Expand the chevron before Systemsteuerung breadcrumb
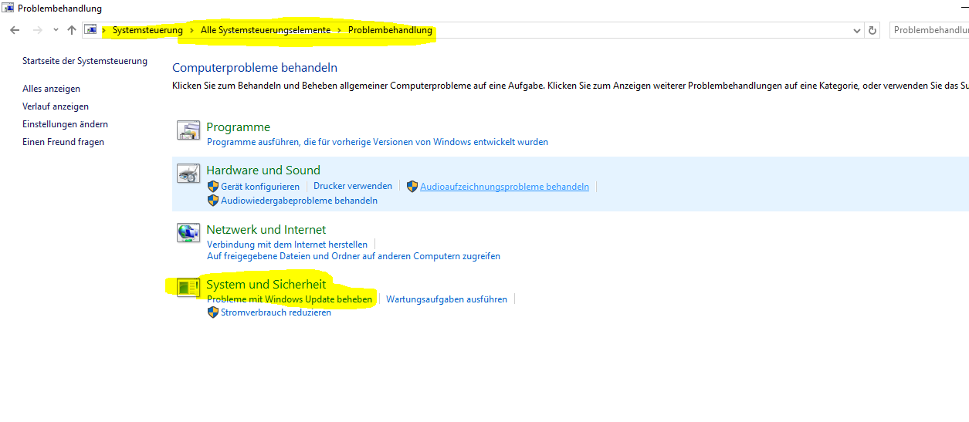This screenshot has height=422, width=969. (x=104, y=30)
